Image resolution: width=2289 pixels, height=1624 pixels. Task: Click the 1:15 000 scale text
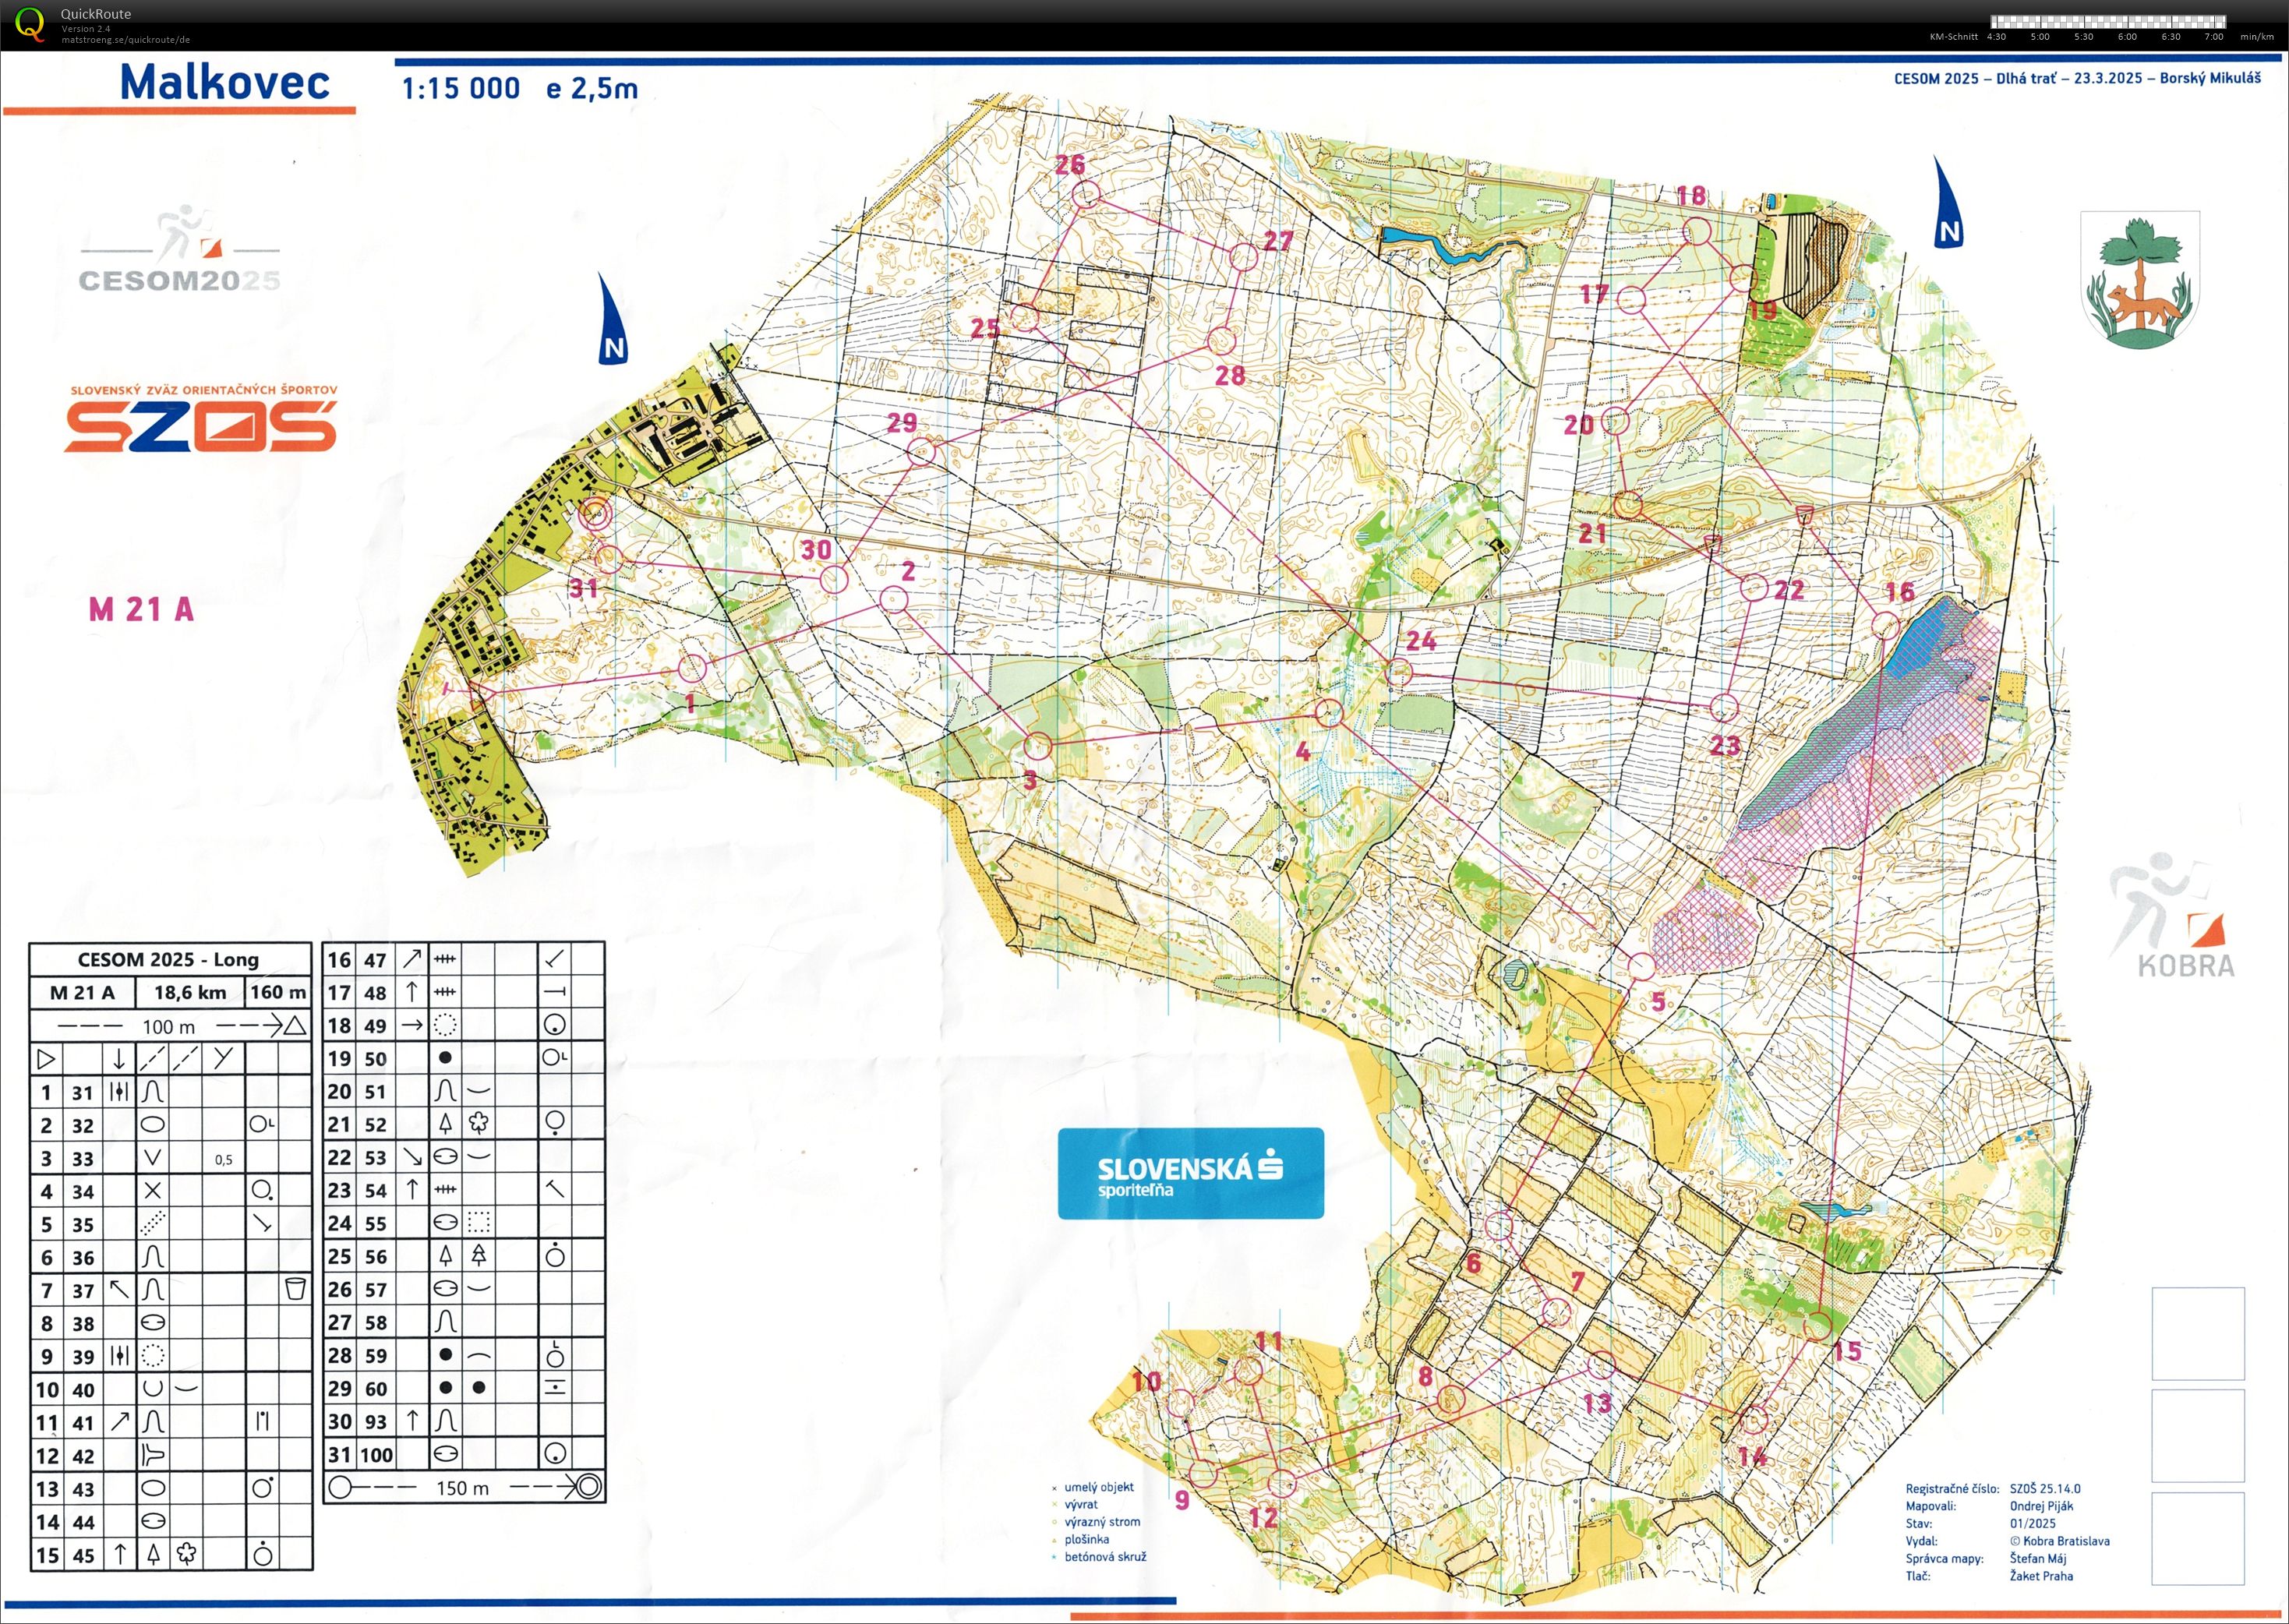(461, 88)
